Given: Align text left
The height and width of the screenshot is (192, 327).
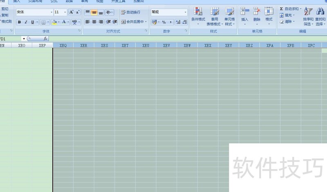Looking at the screenshot, I should 87,22.
